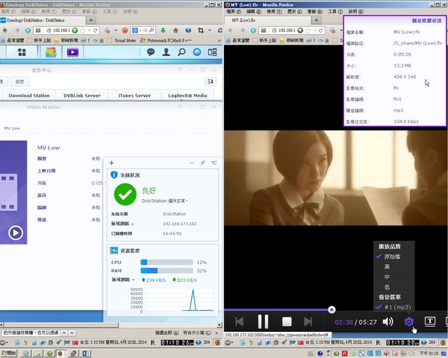The image size is (448, 358).
Task: Open the DSM search magnifier icon
Action: pos(181,52)
